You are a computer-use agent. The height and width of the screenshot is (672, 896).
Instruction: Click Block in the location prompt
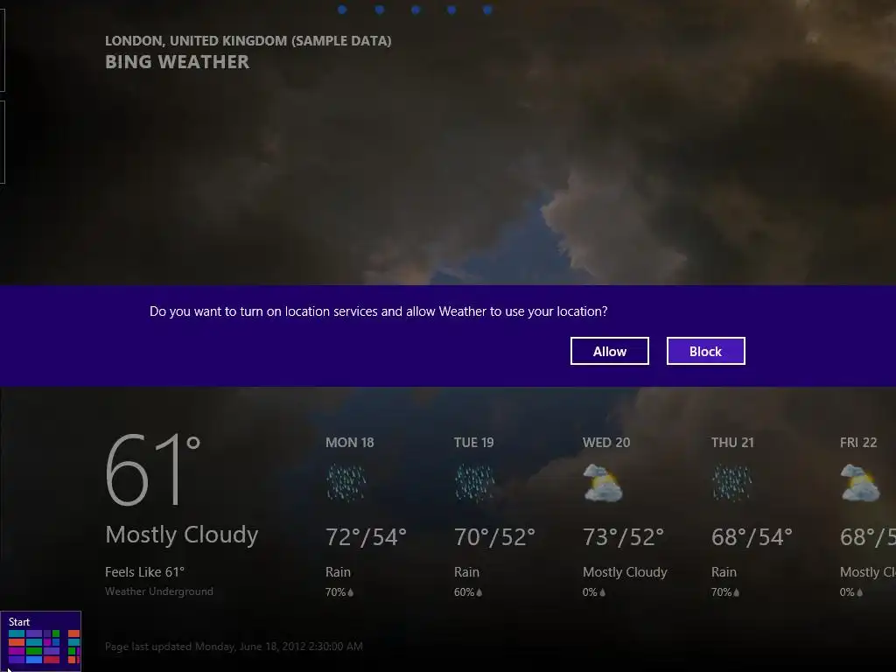tap(706, 351)
